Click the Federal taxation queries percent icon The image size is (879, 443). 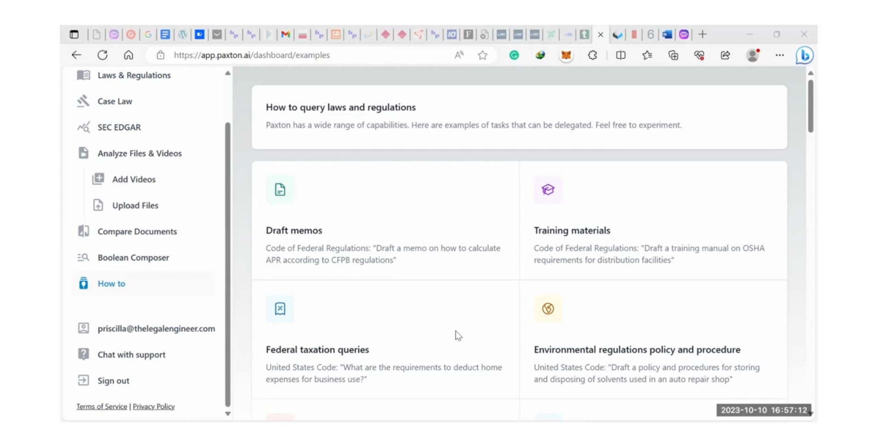(x=280, y=309)
